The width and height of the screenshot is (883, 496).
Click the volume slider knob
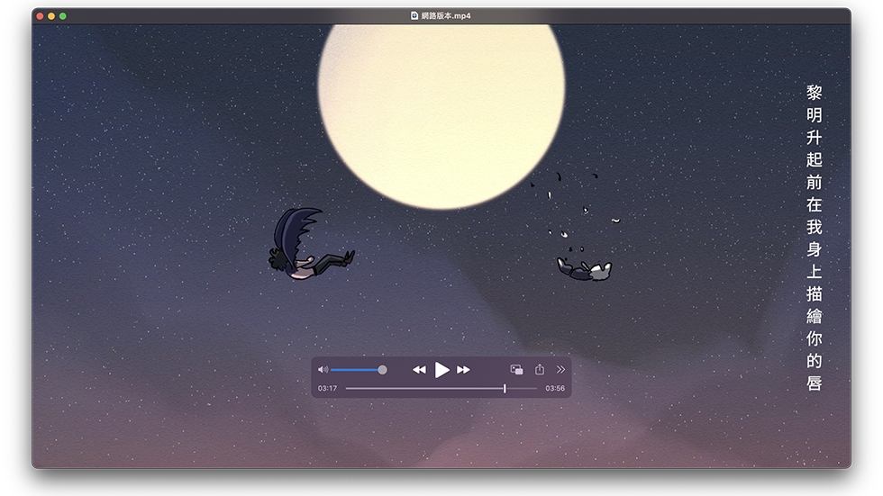(382, 370)
